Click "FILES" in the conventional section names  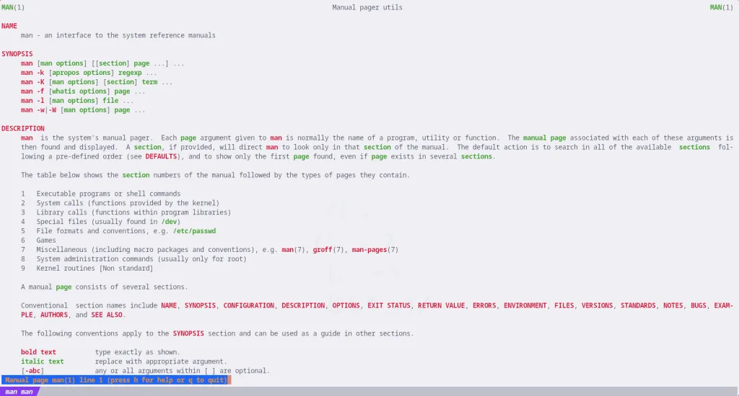click(564, 306)
